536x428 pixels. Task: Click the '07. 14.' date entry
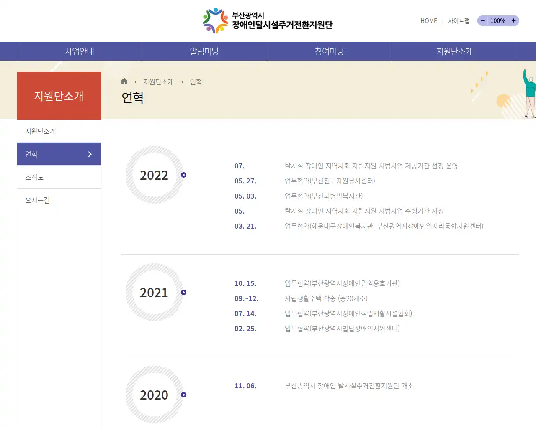coord(245,313)
